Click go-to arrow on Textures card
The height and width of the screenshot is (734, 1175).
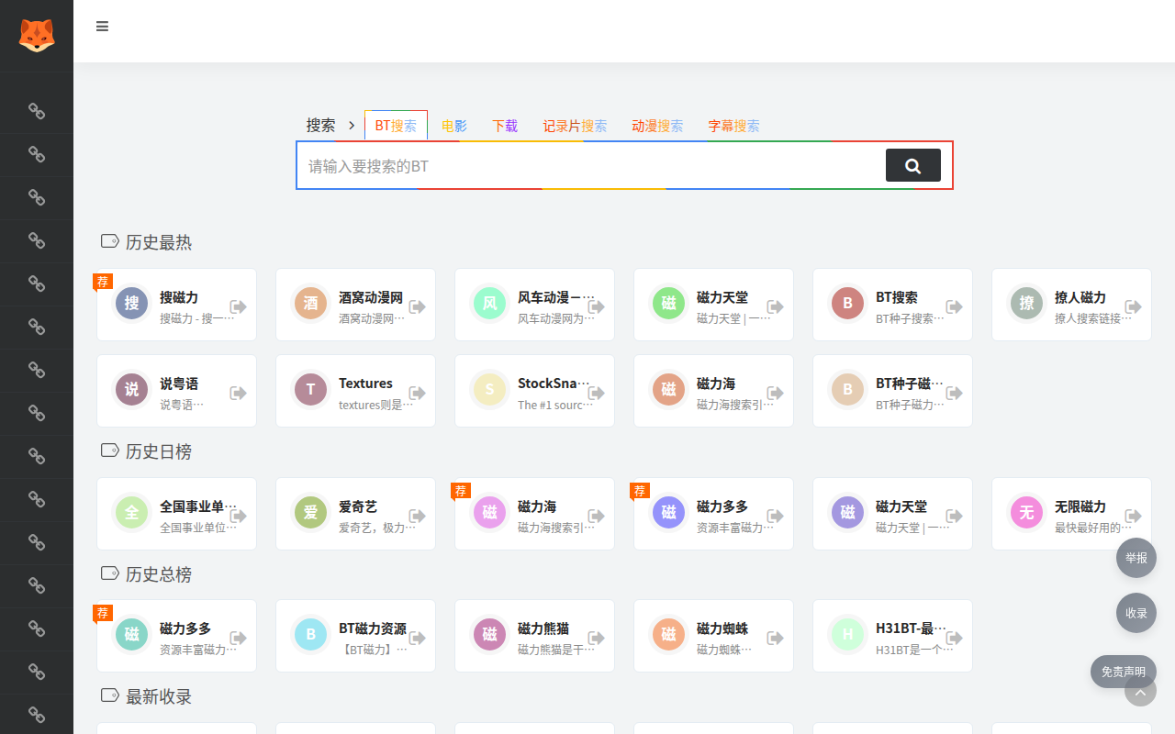tap(417, 393)
